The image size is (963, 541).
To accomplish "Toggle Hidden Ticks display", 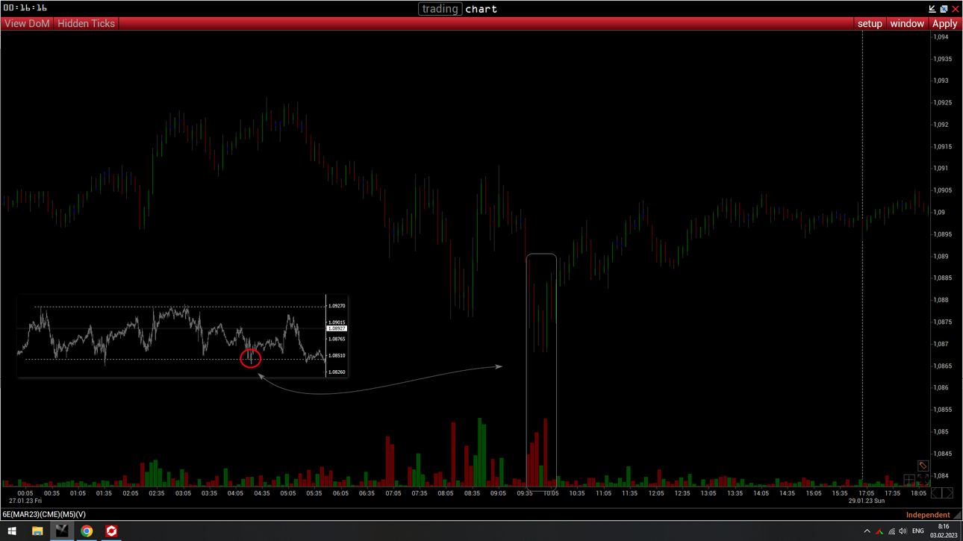I will pos(86,24).
